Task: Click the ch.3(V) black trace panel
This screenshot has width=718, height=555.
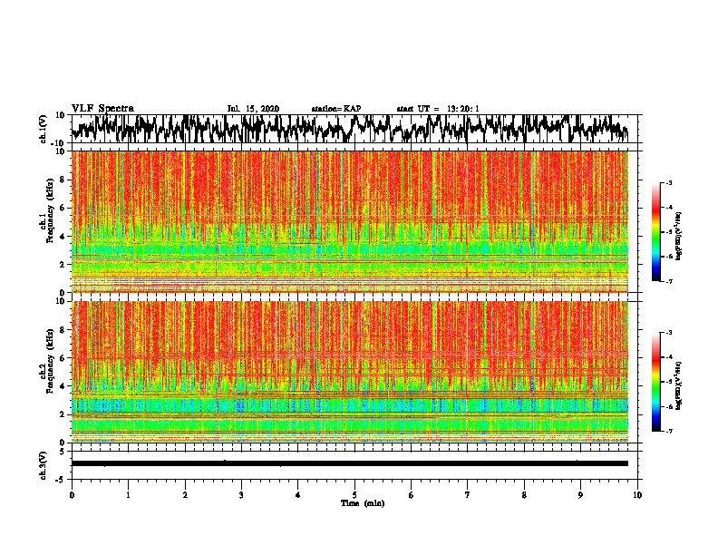Action: point(354,465)
